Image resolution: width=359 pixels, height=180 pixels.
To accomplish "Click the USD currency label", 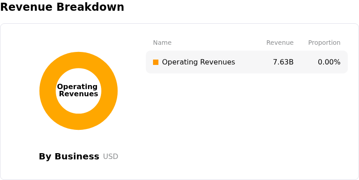I will 110,156.
